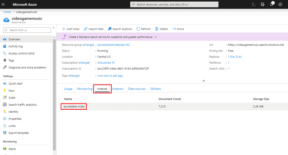
Task: Switch to the Monitoring tab
Action: [85, 89]
